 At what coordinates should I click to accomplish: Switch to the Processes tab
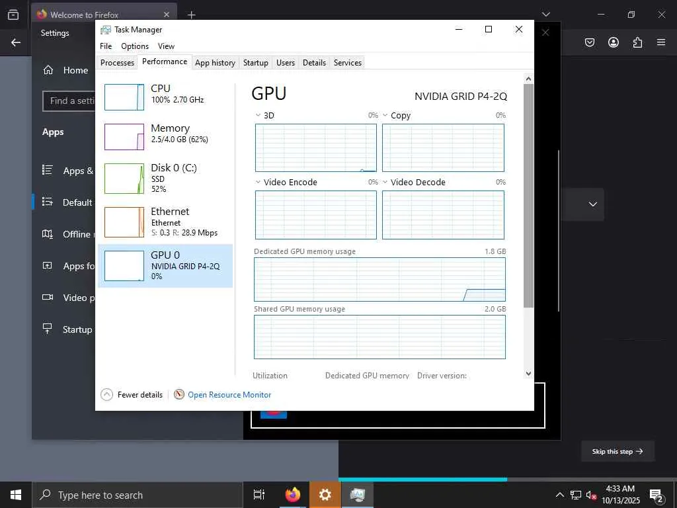[117, 63]
